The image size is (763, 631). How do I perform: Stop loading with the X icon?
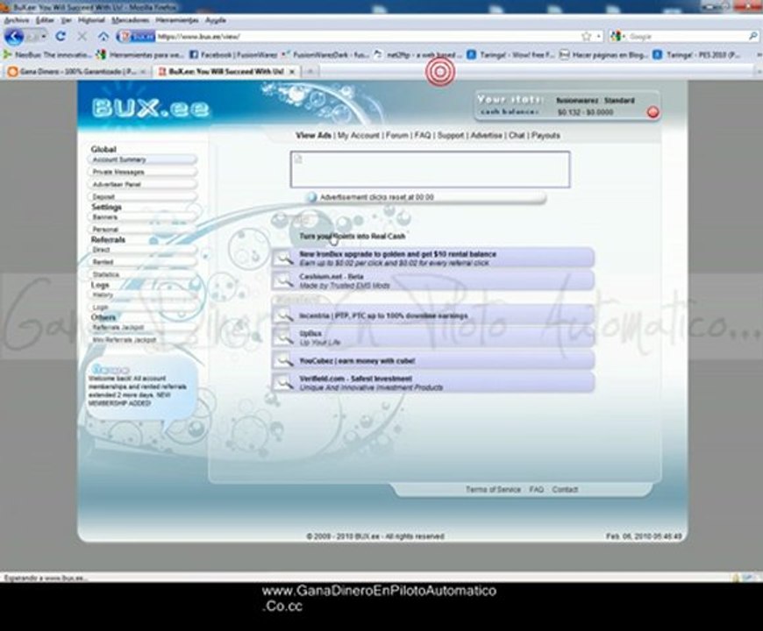coord(82,37)
